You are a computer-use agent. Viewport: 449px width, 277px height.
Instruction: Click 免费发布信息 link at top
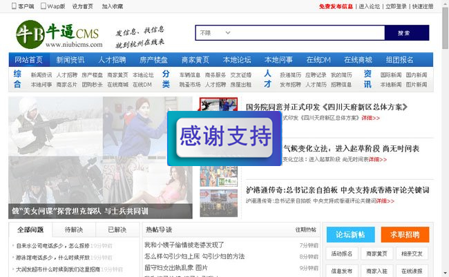[336, 6]
